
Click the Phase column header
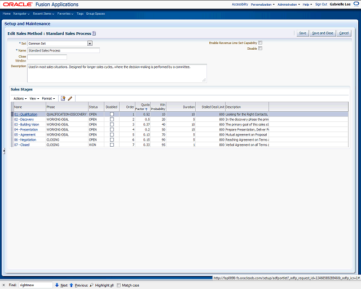(67, 107)
